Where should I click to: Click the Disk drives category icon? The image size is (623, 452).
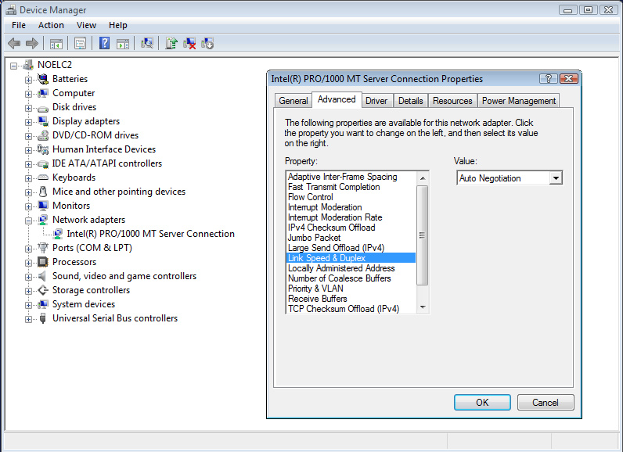(43, 108)
